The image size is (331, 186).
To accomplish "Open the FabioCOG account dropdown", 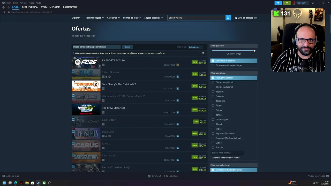I will tap(302, 3).
